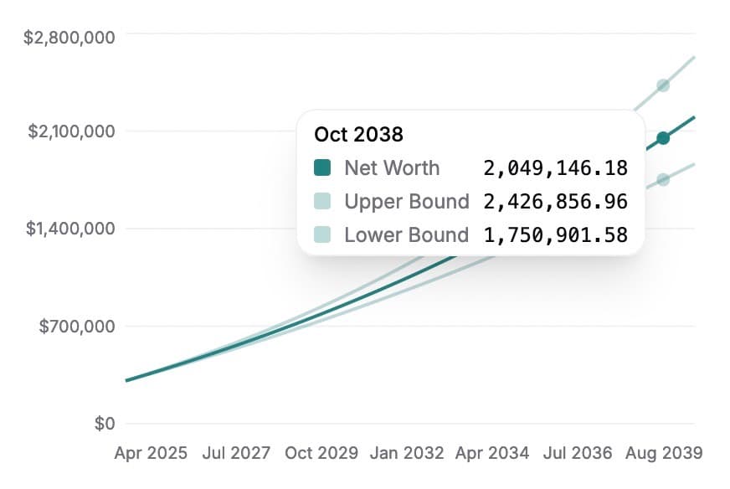This screenshot has height=489, width=730.
Task: Click the Upper Bound legend swatch
Action: [x=322, y=201]
